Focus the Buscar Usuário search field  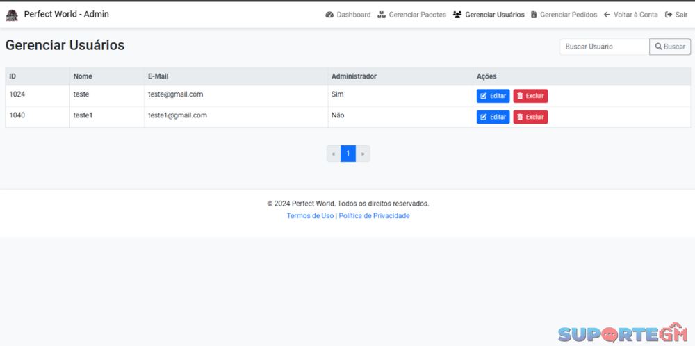click(x=604, y=47)
